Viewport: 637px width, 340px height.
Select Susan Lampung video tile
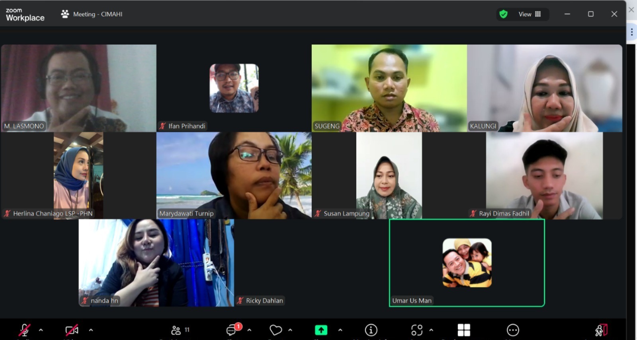point(389,175)
